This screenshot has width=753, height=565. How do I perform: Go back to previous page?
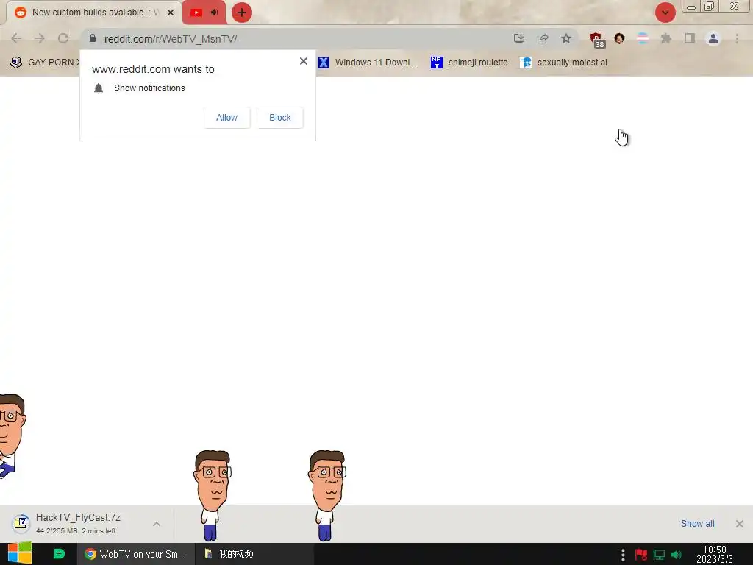click(16, 38)
